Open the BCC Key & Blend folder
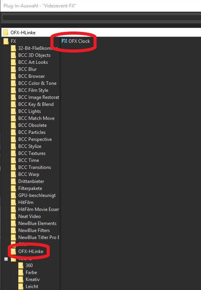This screenshot has height=290, width=201. coord(36,104)
